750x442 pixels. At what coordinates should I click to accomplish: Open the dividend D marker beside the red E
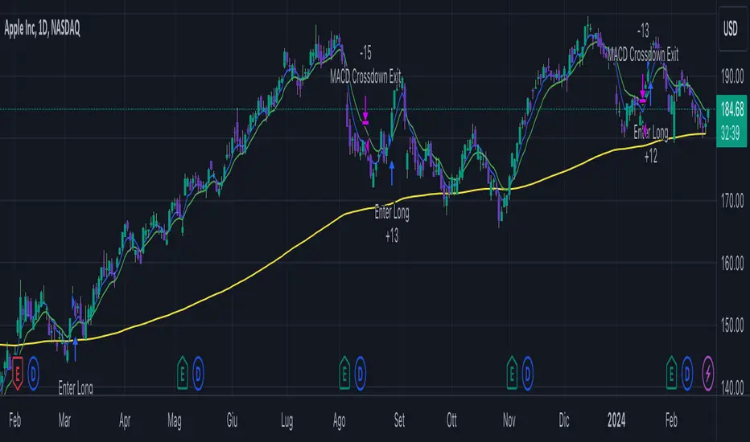(x=34, y=374)
